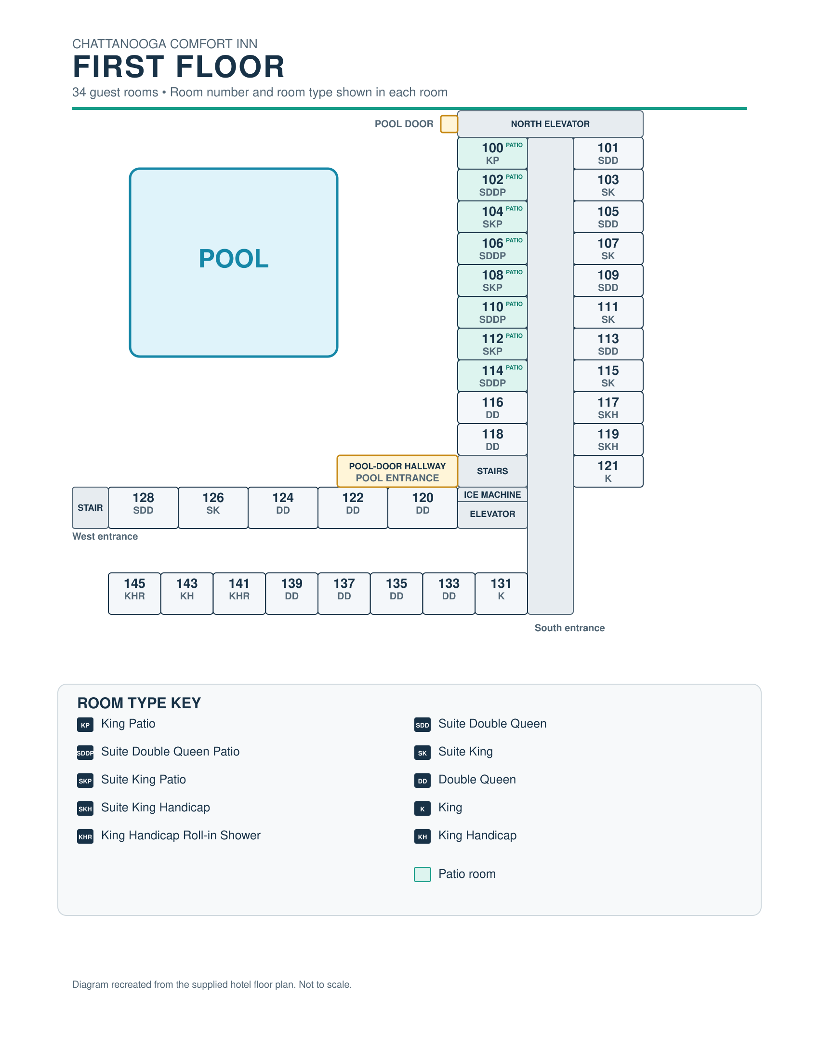Click the SKH Suite King Handicap badge
Screen dimensions: 819x1060
tap(85, 808)
